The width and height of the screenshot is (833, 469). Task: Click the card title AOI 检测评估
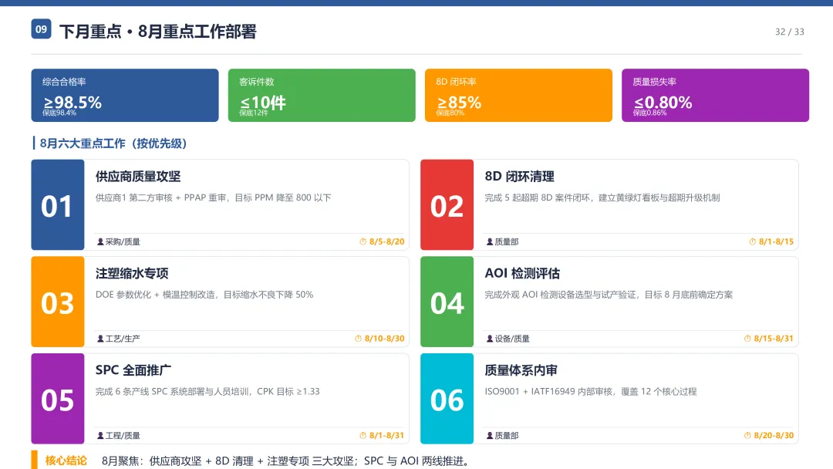click(x=522, y=274)
